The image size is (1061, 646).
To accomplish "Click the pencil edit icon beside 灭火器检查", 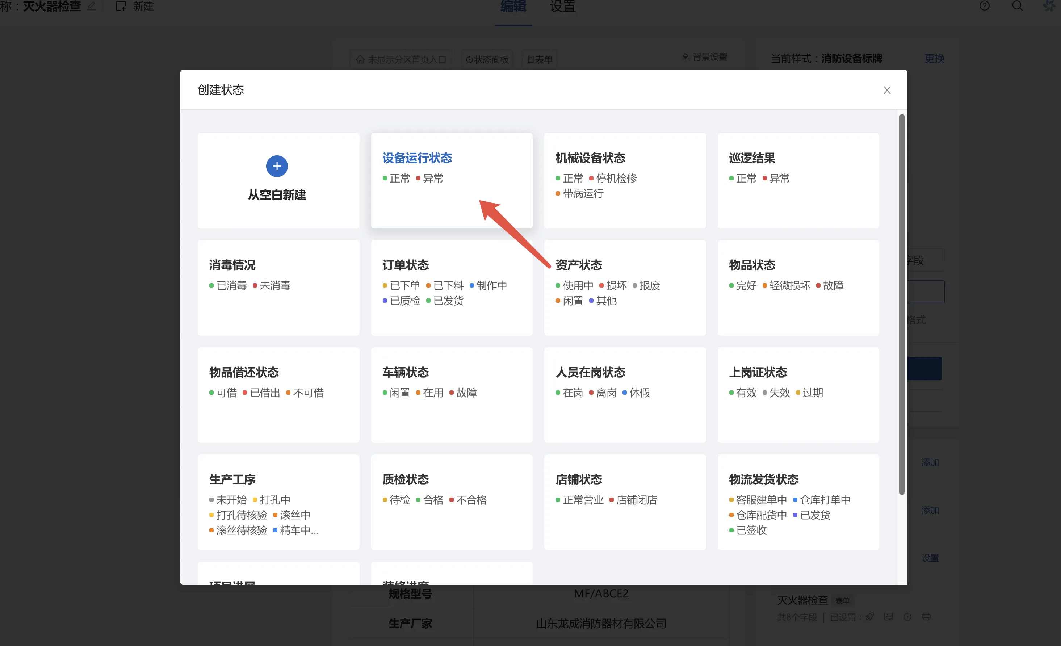I will tap(91, 6).
